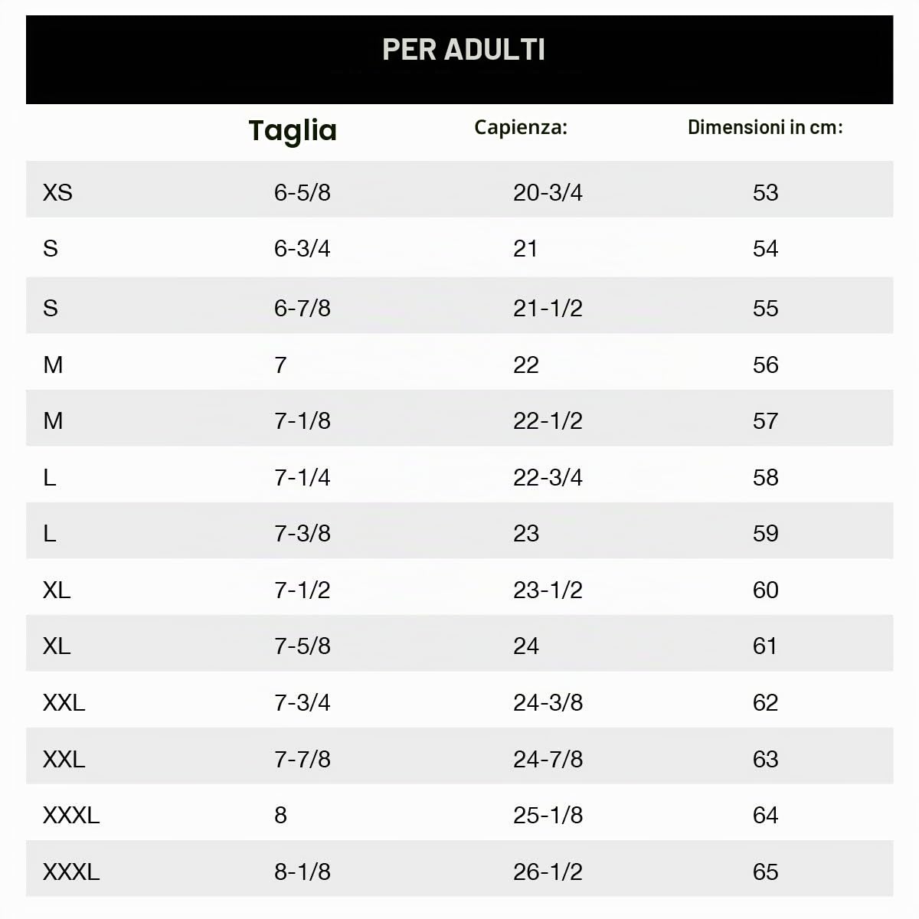Click the 23-1/2 capacity value
The width and height of the screenshot is (919, 919).
(548, 590)
